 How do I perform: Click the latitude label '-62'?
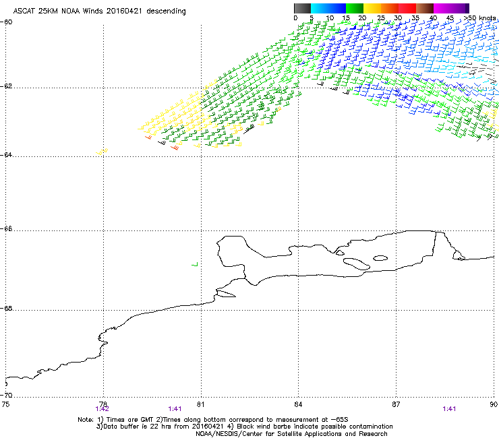point(6,86)
